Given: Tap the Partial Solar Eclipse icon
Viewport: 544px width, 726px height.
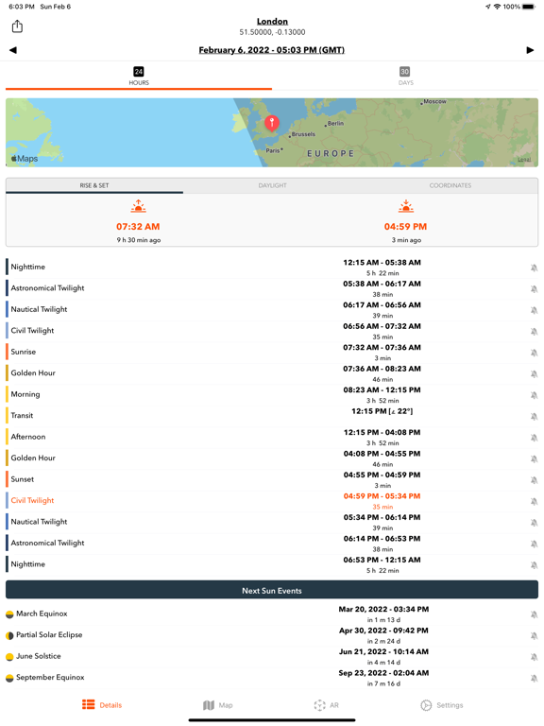Looking at the screenshot, I should coord(9,635).
